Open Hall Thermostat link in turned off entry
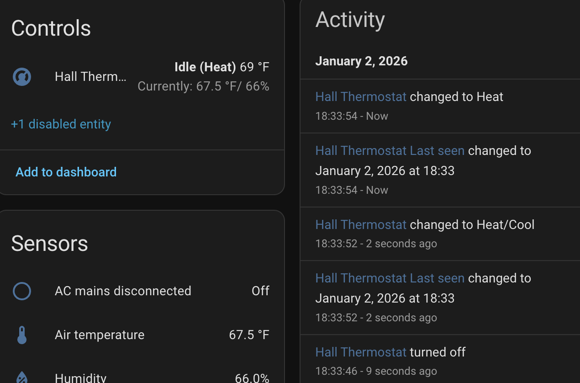580x383 pixels. click(361, 352)
